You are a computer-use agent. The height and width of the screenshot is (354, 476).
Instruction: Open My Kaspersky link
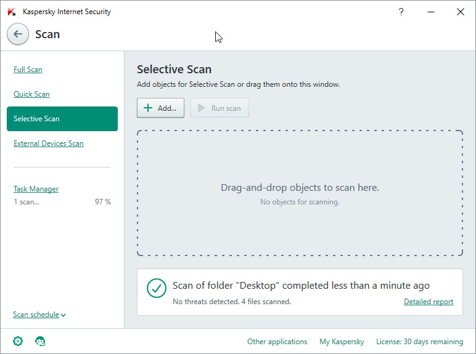pos(342,342)
